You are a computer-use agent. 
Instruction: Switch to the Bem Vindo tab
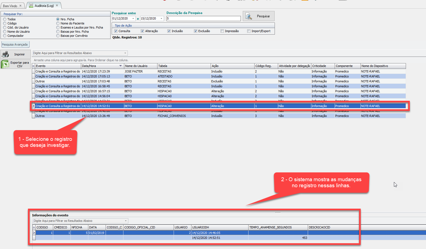pyautogui.click(x=10, y=6)
